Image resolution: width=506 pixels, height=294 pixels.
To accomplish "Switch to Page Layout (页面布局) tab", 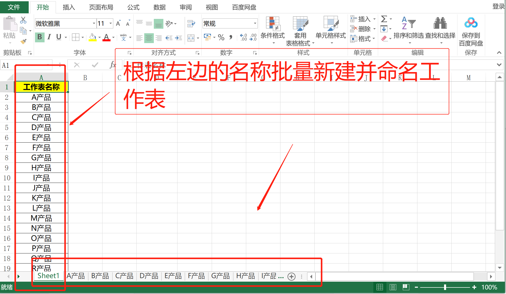I will click(101, 7).
